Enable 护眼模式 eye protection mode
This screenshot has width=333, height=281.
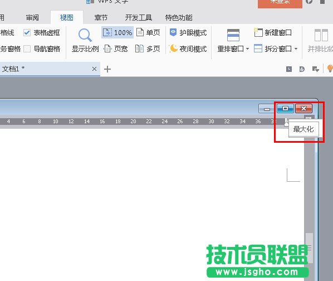pyautogui.click(x=188, y=32)
